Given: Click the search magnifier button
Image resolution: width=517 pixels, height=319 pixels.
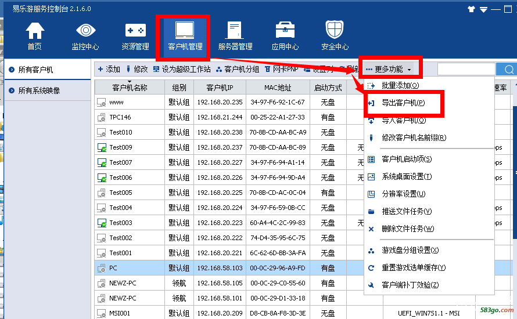Looking at the screenshot, I should (509, 70).
